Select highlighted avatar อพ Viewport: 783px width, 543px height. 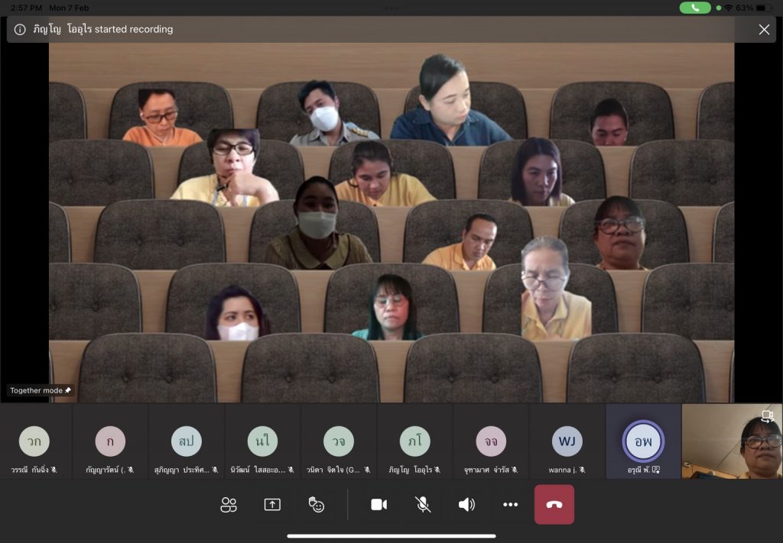(643, 441)
